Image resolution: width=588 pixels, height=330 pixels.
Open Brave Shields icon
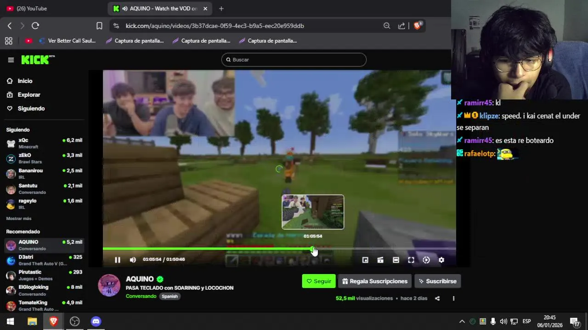pos(417,26)
